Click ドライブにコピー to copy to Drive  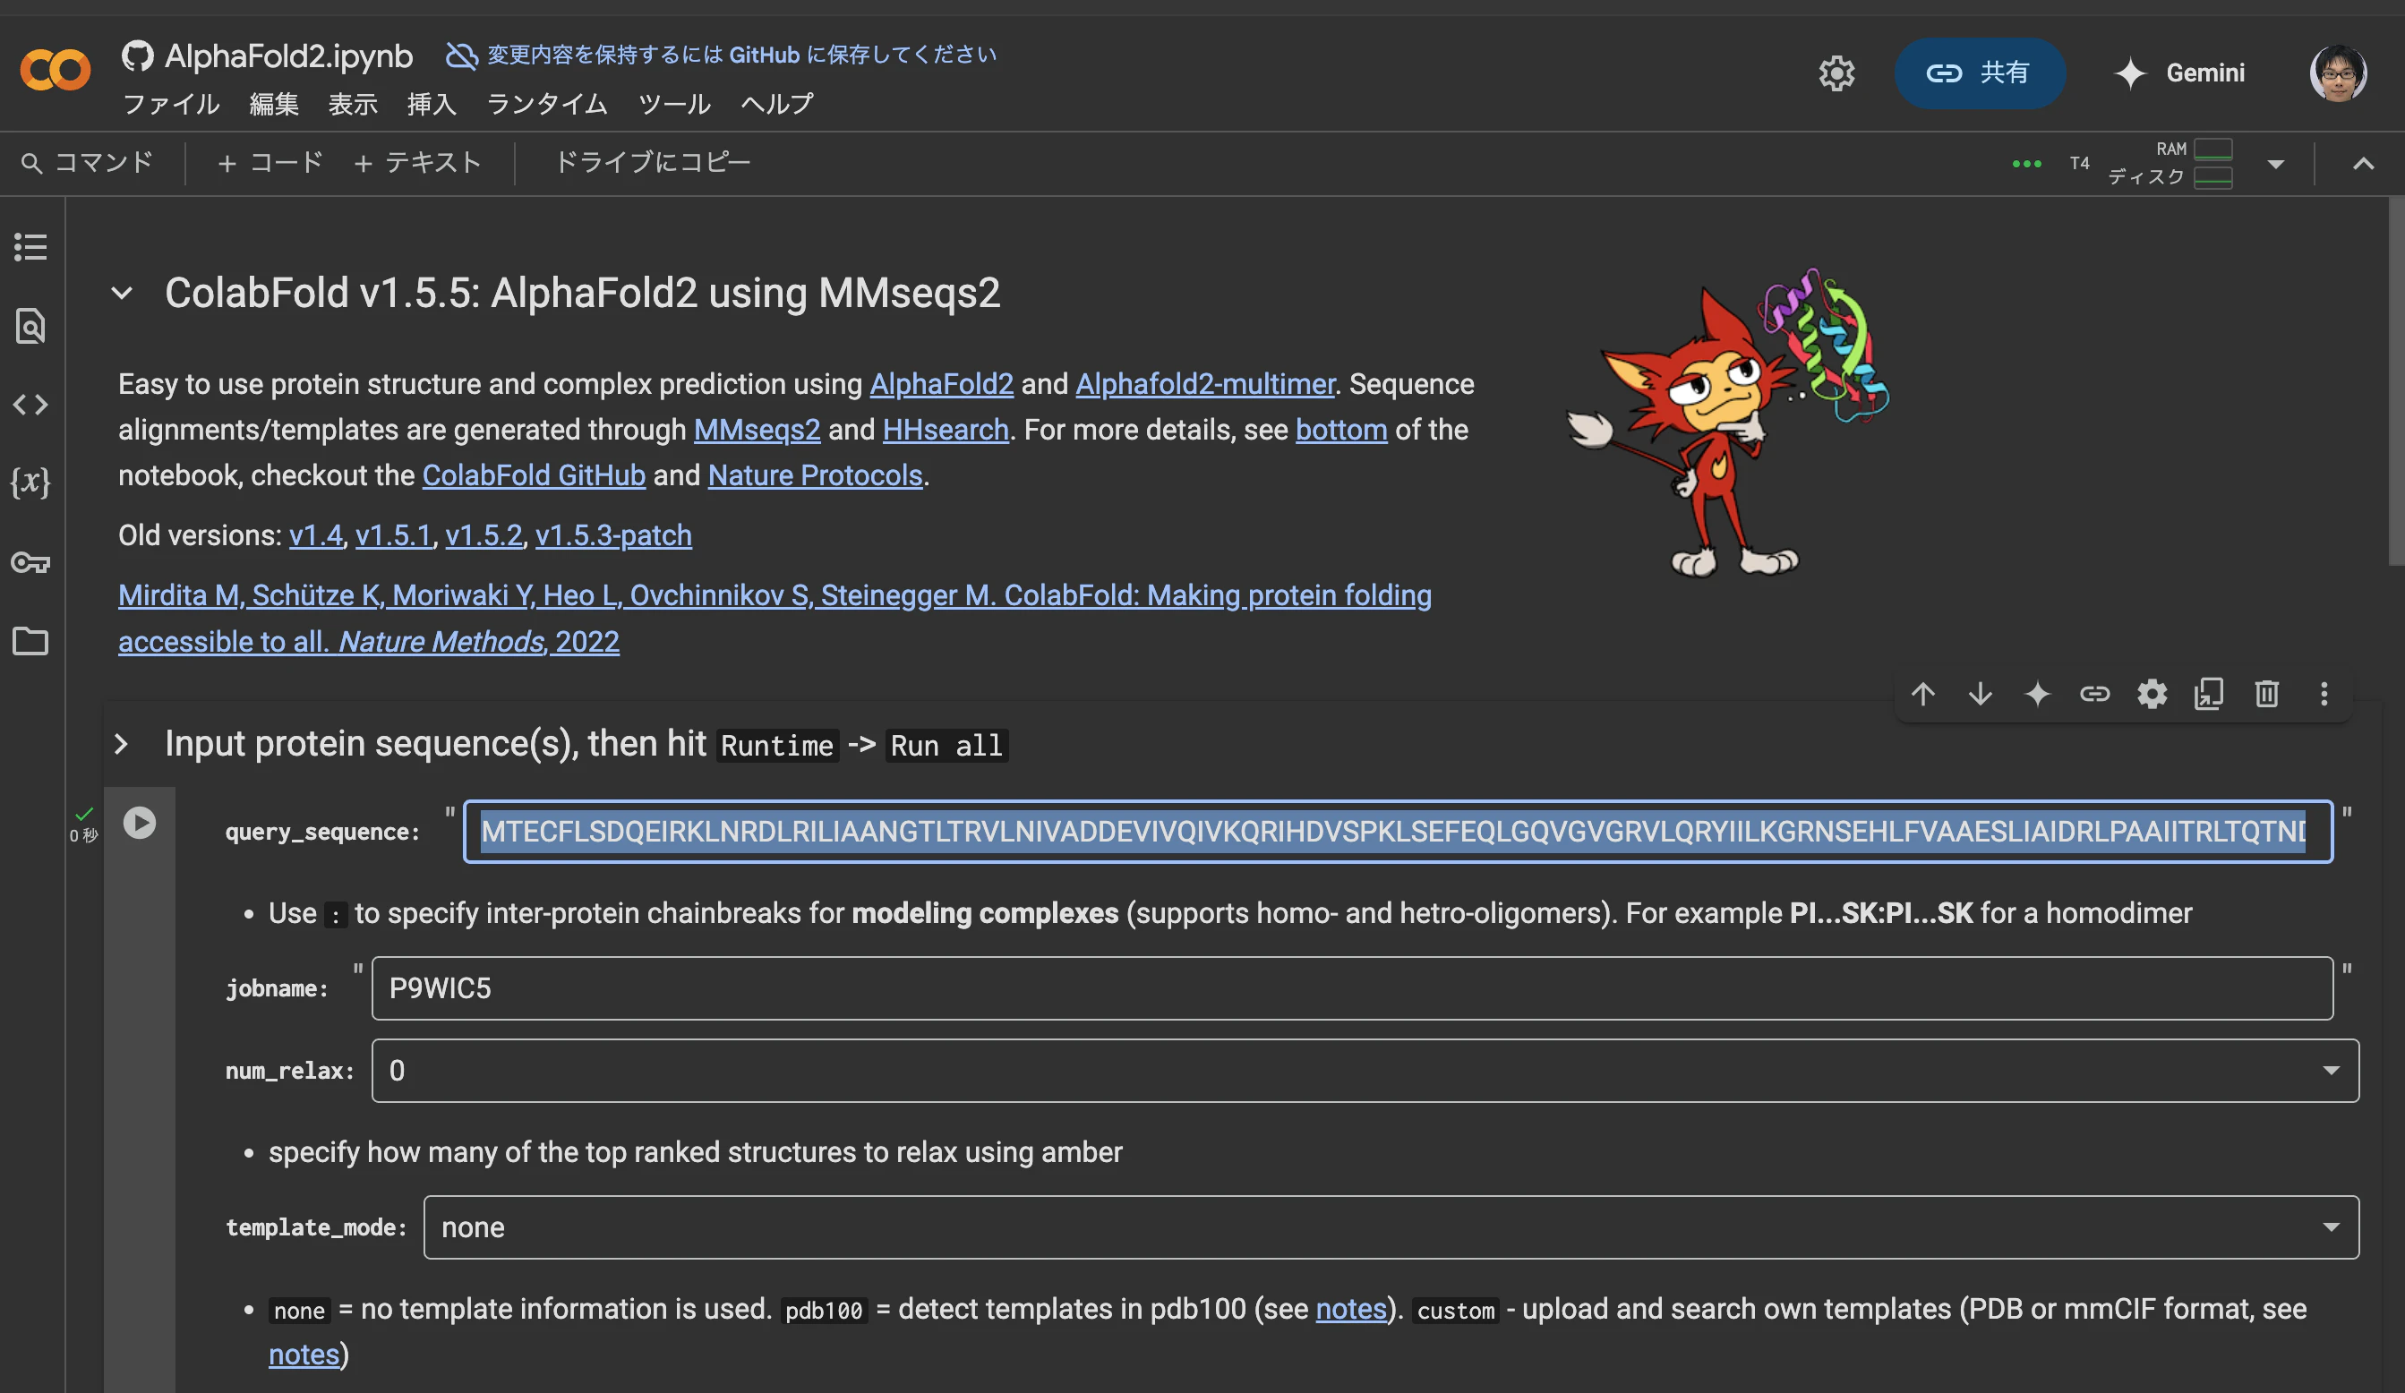(x=653, y=162)
